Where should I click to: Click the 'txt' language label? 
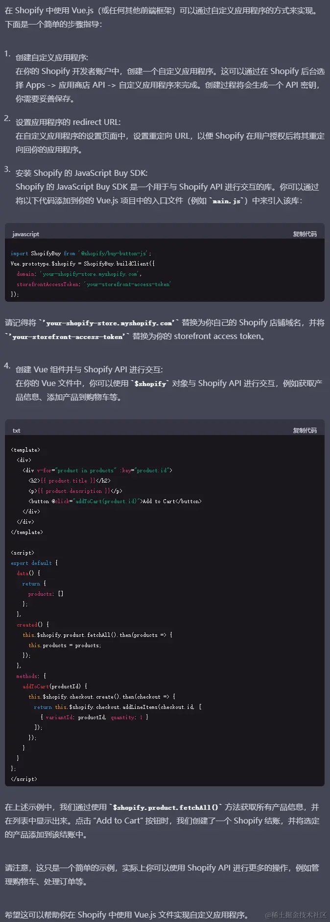[16, 431]
